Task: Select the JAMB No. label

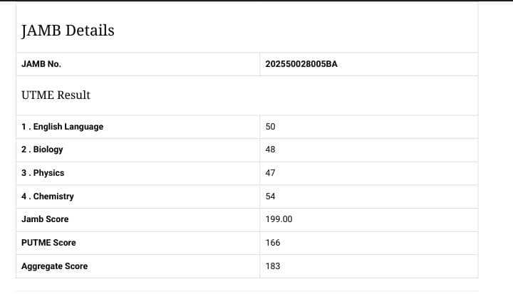Action: 41,64
